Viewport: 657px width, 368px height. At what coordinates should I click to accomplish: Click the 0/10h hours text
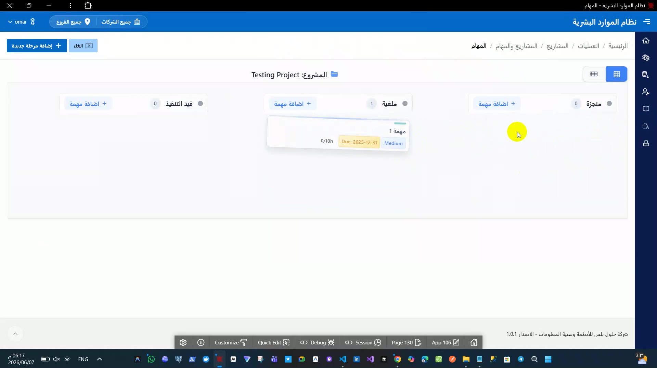click(x=327, y=141)
